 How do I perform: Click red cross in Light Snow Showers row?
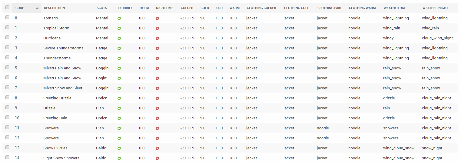point(157,158)
